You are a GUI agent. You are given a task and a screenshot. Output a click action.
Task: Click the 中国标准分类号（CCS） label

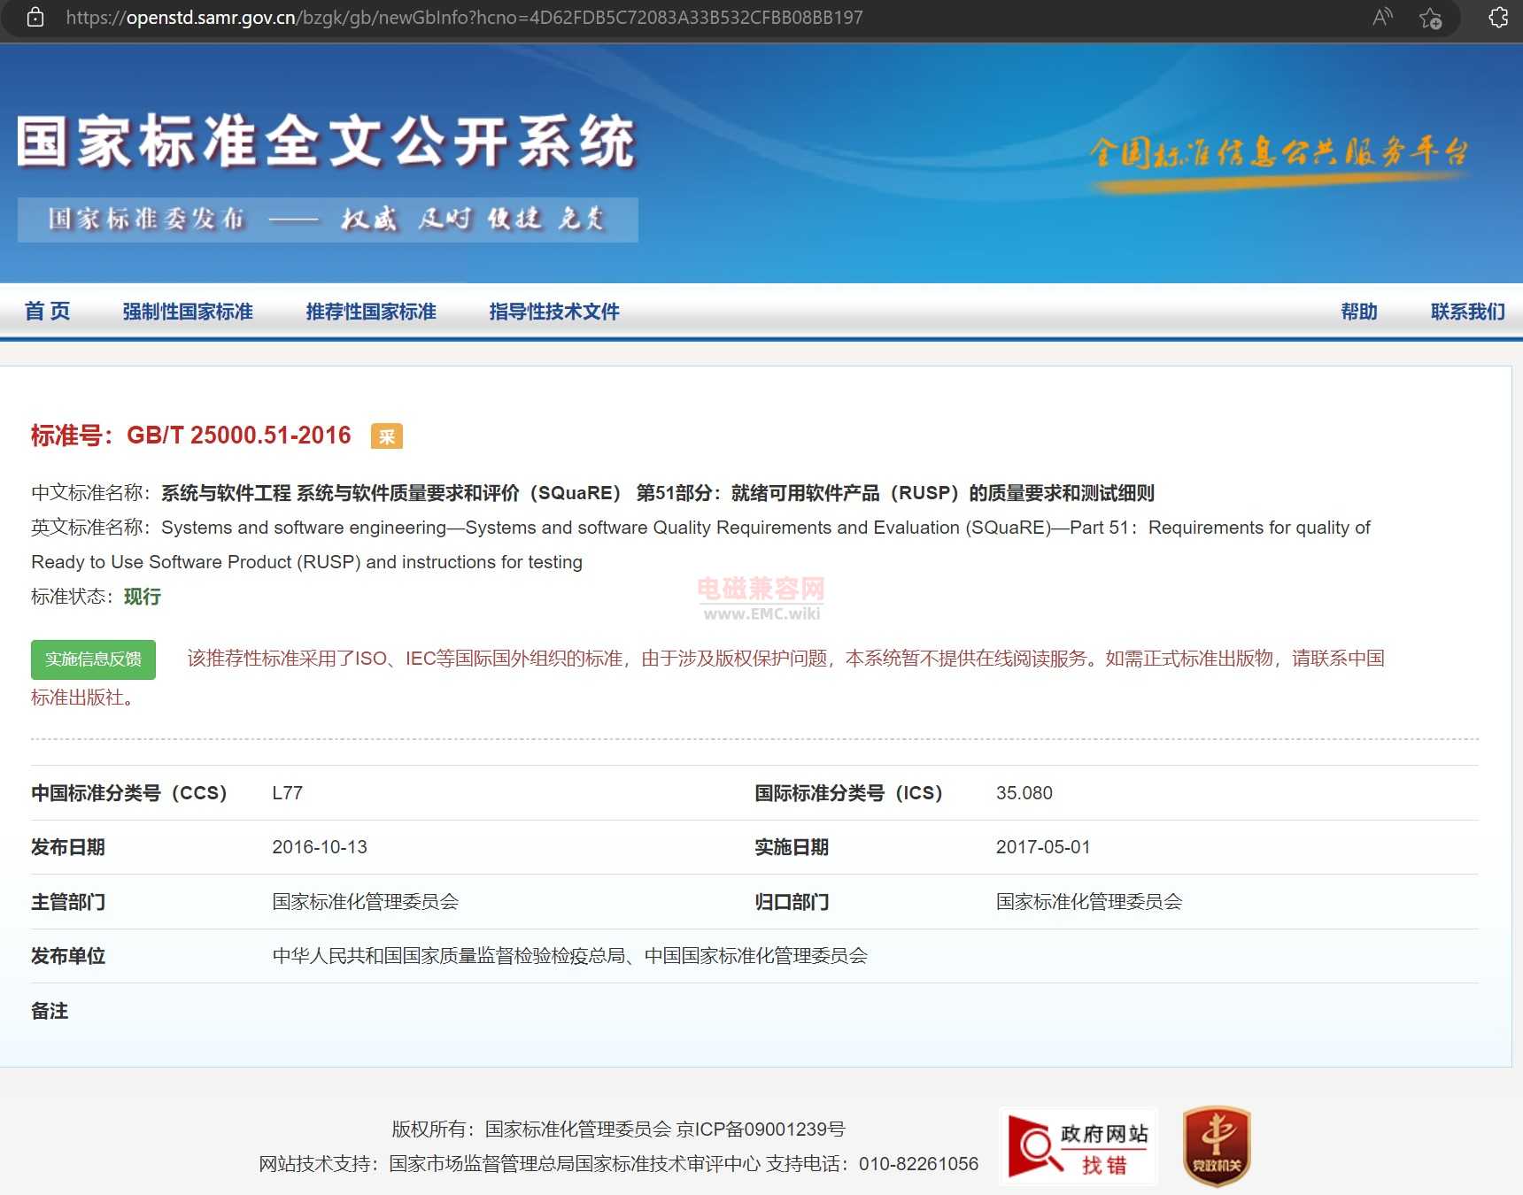(x=129, y=793)
